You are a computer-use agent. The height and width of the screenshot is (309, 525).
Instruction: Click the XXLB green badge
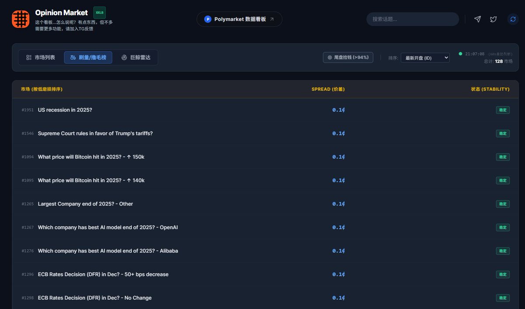pyautogui.click(x=99, y=13)
